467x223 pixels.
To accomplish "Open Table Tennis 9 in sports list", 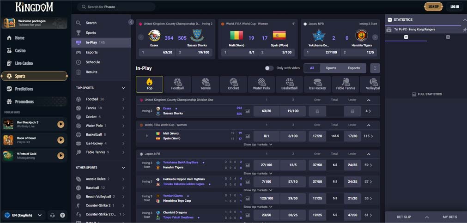I will 101,152.
